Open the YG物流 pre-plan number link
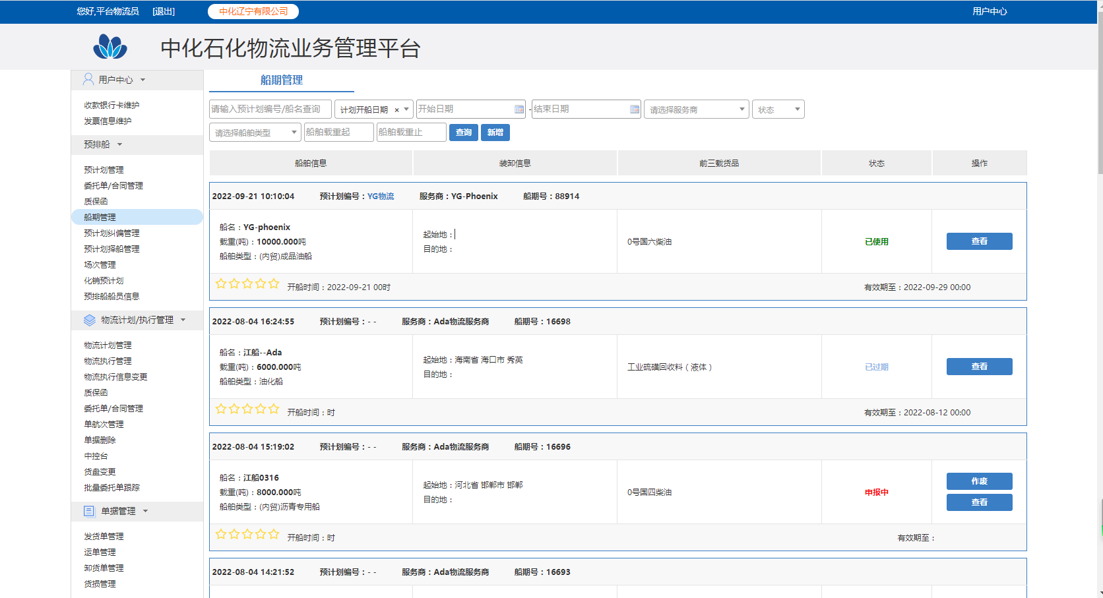 click(381, 196)
